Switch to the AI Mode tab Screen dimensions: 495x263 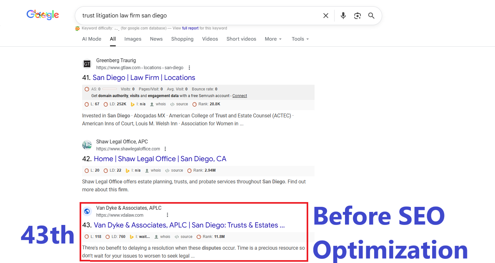point(92,39)
